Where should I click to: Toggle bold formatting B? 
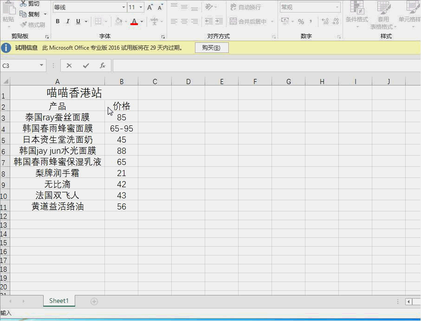[58, 21]
